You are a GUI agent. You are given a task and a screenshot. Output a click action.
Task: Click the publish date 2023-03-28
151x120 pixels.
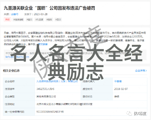point(41,14)
